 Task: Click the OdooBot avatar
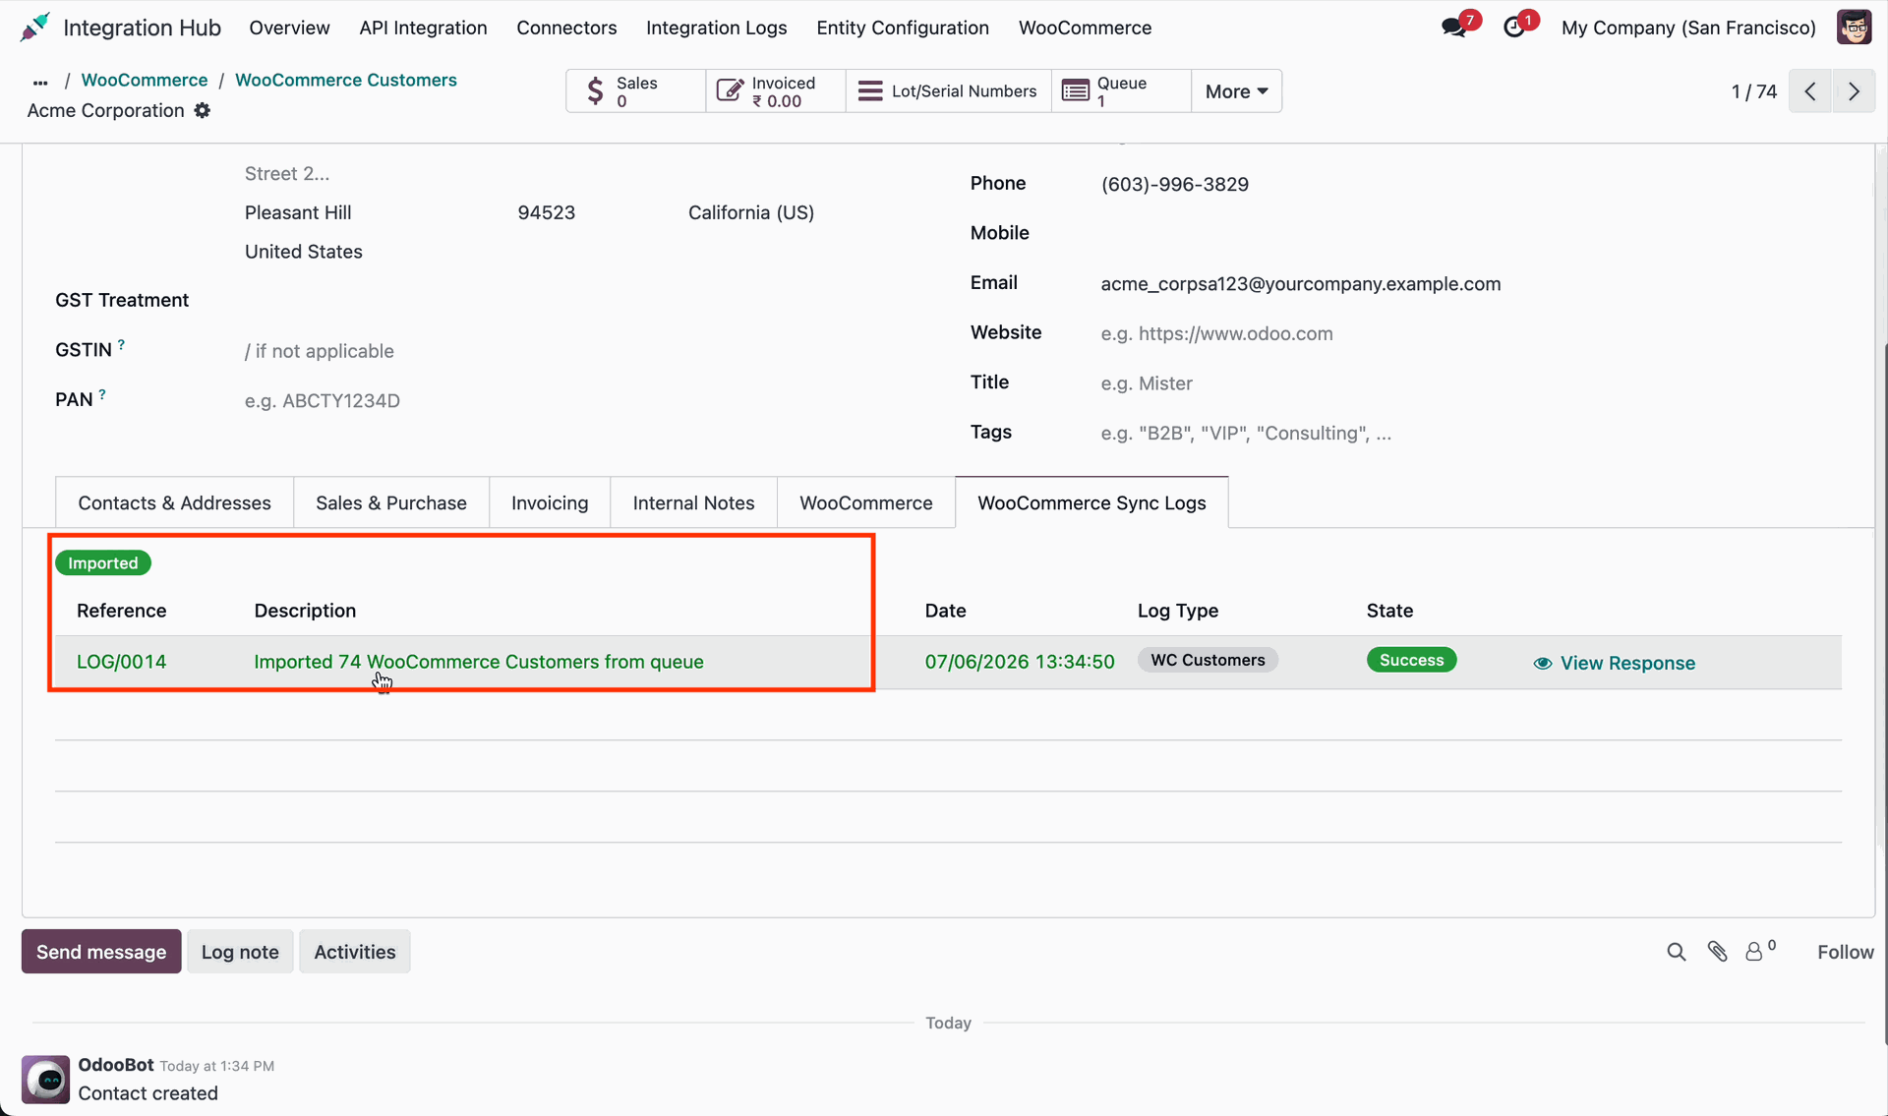pos(46,1080)
